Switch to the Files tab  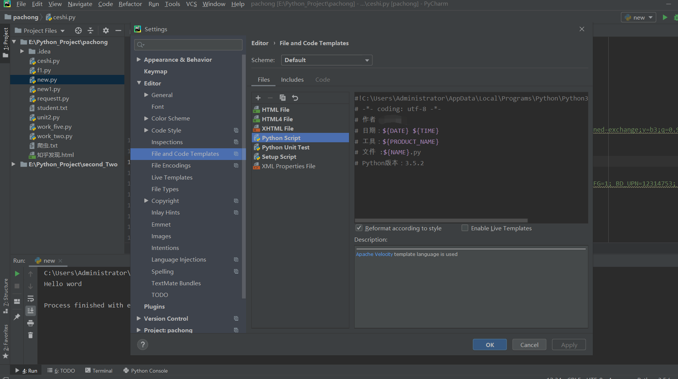[264, 80]
